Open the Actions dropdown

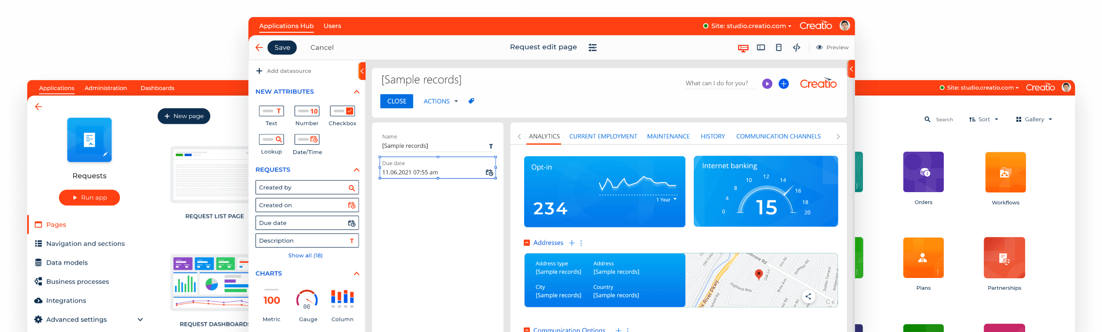pyautogui.click(x=440, y=101)
